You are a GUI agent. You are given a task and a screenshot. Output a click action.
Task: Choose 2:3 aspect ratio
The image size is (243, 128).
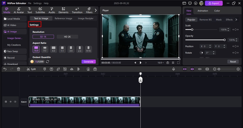pos(80,49)
